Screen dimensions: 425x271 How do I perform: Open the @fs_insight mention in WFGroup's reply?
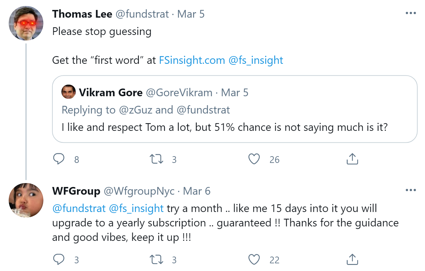[x=137, y=208]
